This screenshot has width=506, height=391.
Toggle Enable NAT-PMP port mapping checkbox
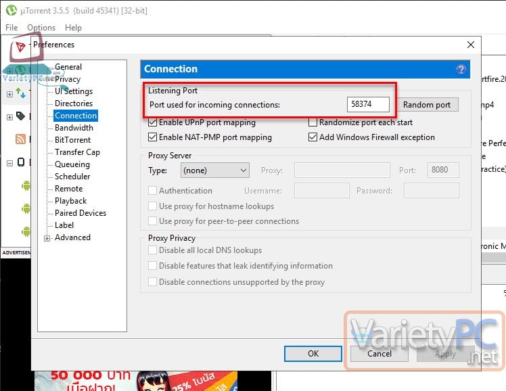point(152,137)
